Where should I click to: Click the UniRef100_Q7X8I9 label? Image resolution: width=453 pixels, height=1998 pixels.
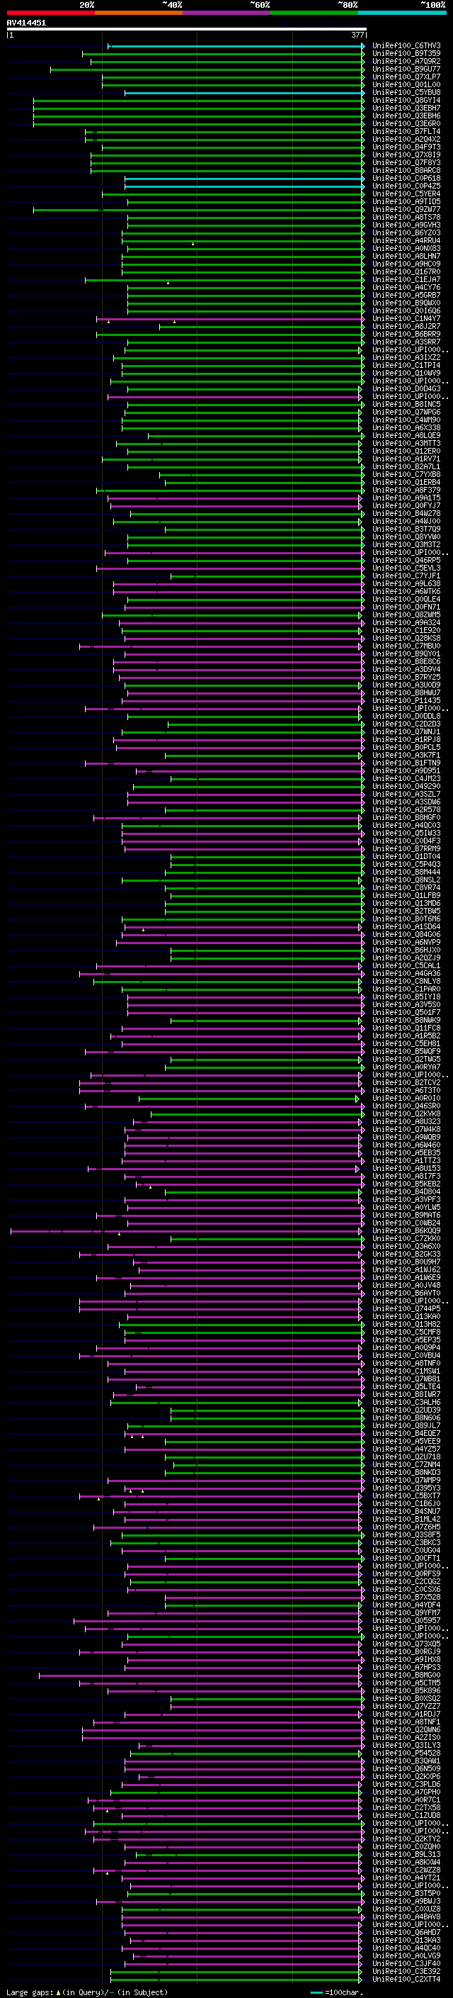[406, 155]
